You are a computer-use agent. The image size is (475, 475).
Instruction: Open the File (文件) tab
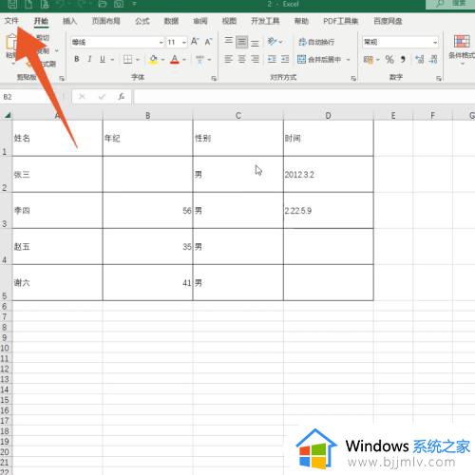[11, 21]
